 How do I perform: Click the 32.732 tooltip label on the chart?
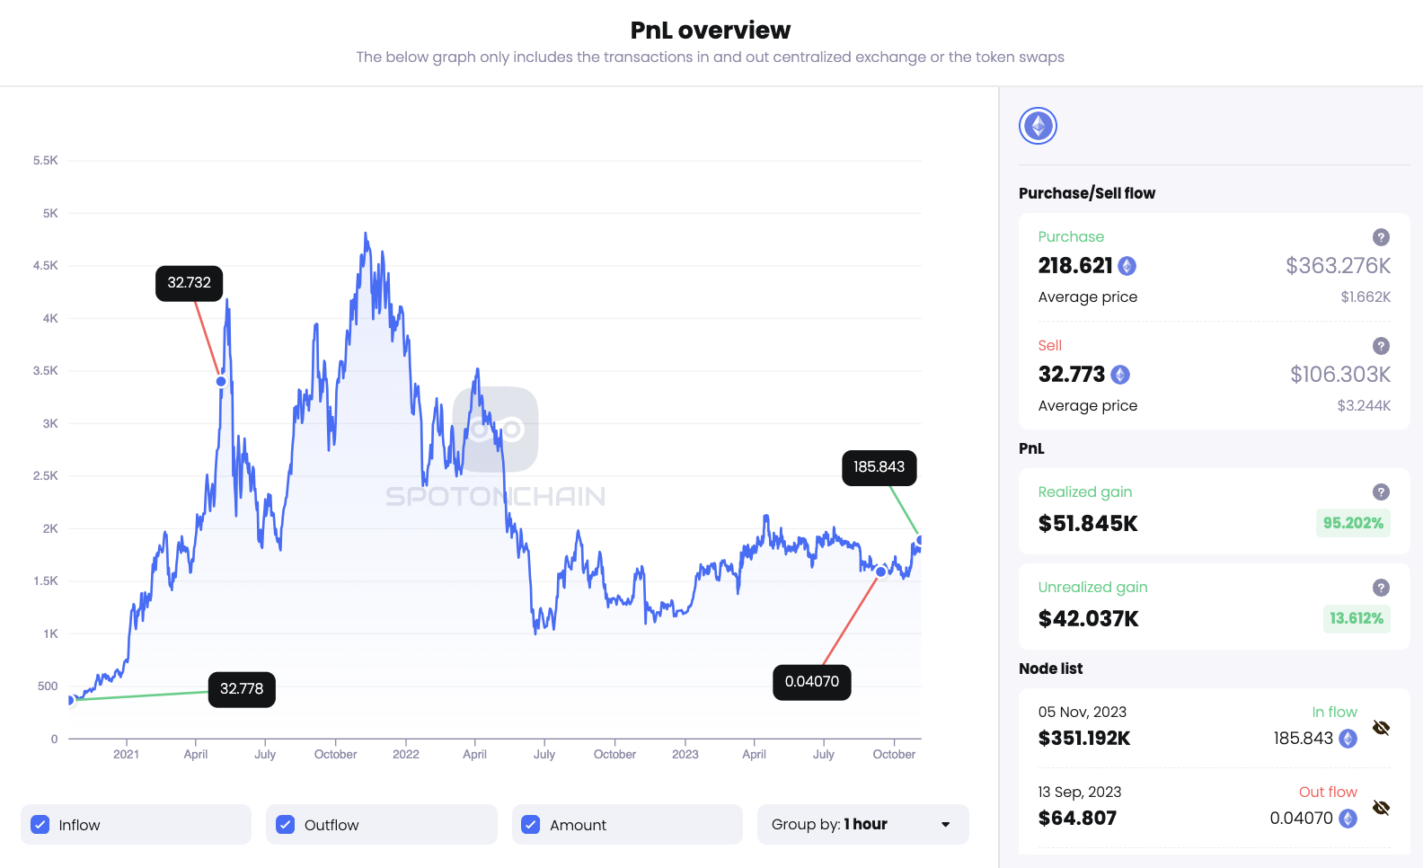coord(189,282)
